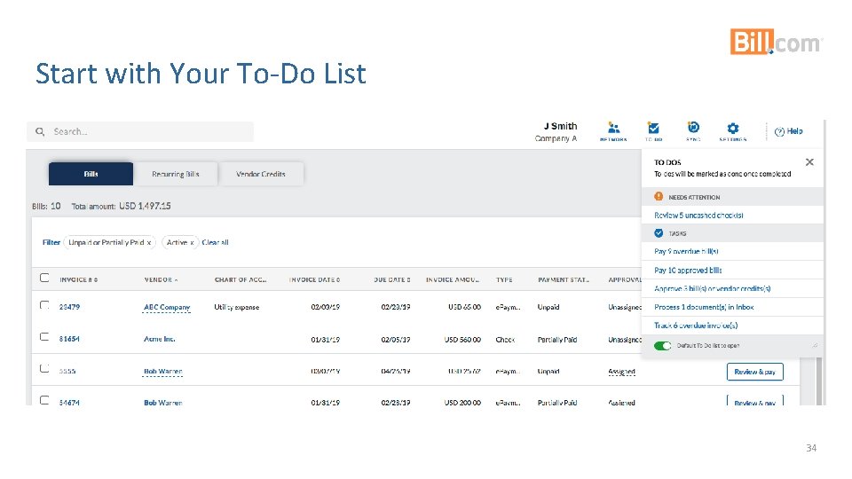Open Approve 3 bill(s) or vendor credits
The image size is (852, 479).
713,288
